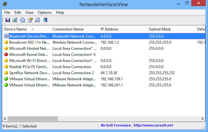
Task: Open the Help menu
Action: [x=60, y=12]
